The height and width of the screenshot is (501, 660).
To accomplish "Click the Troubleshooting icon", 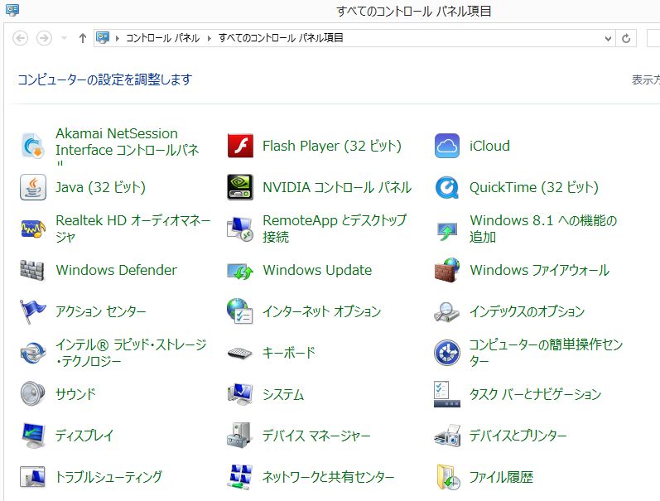I will click(33, 477).
